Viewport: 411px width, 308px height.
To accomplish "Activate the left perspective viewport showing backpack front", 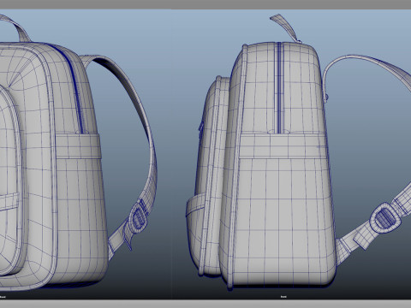I will (86, 154).
